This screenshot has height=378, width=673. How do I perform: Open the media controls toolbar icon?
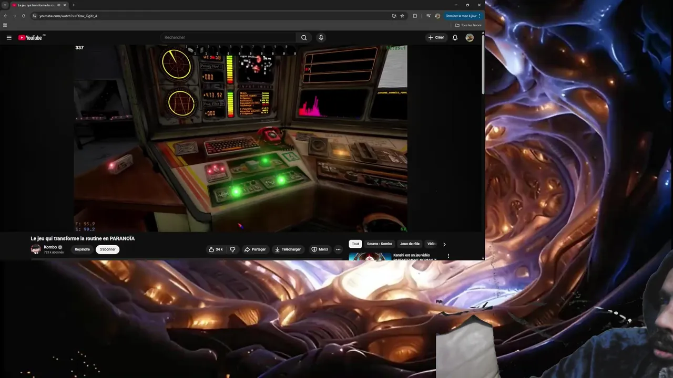pyautogui.click(x=428, y=16)
